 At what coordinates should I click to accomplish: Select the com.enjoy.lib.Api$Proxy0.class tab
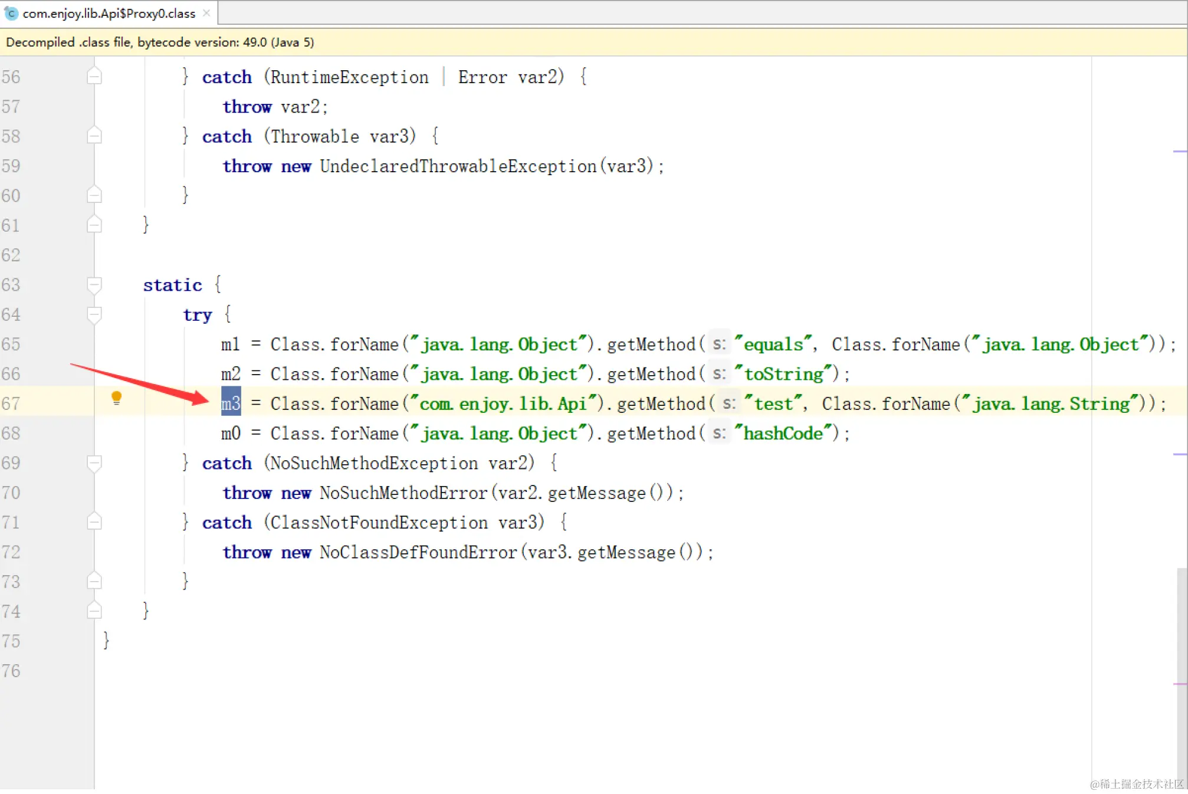click(109, 13)
